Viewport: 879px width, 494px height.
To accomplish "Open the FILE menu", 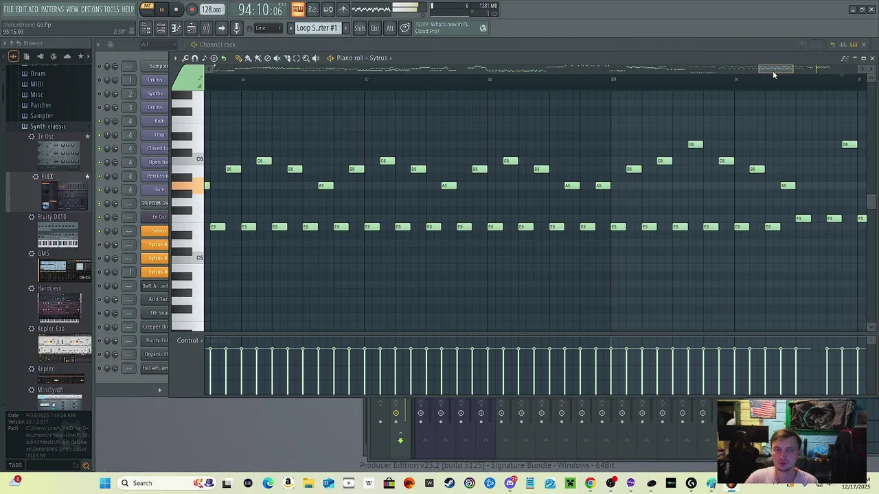I will 9,9.
